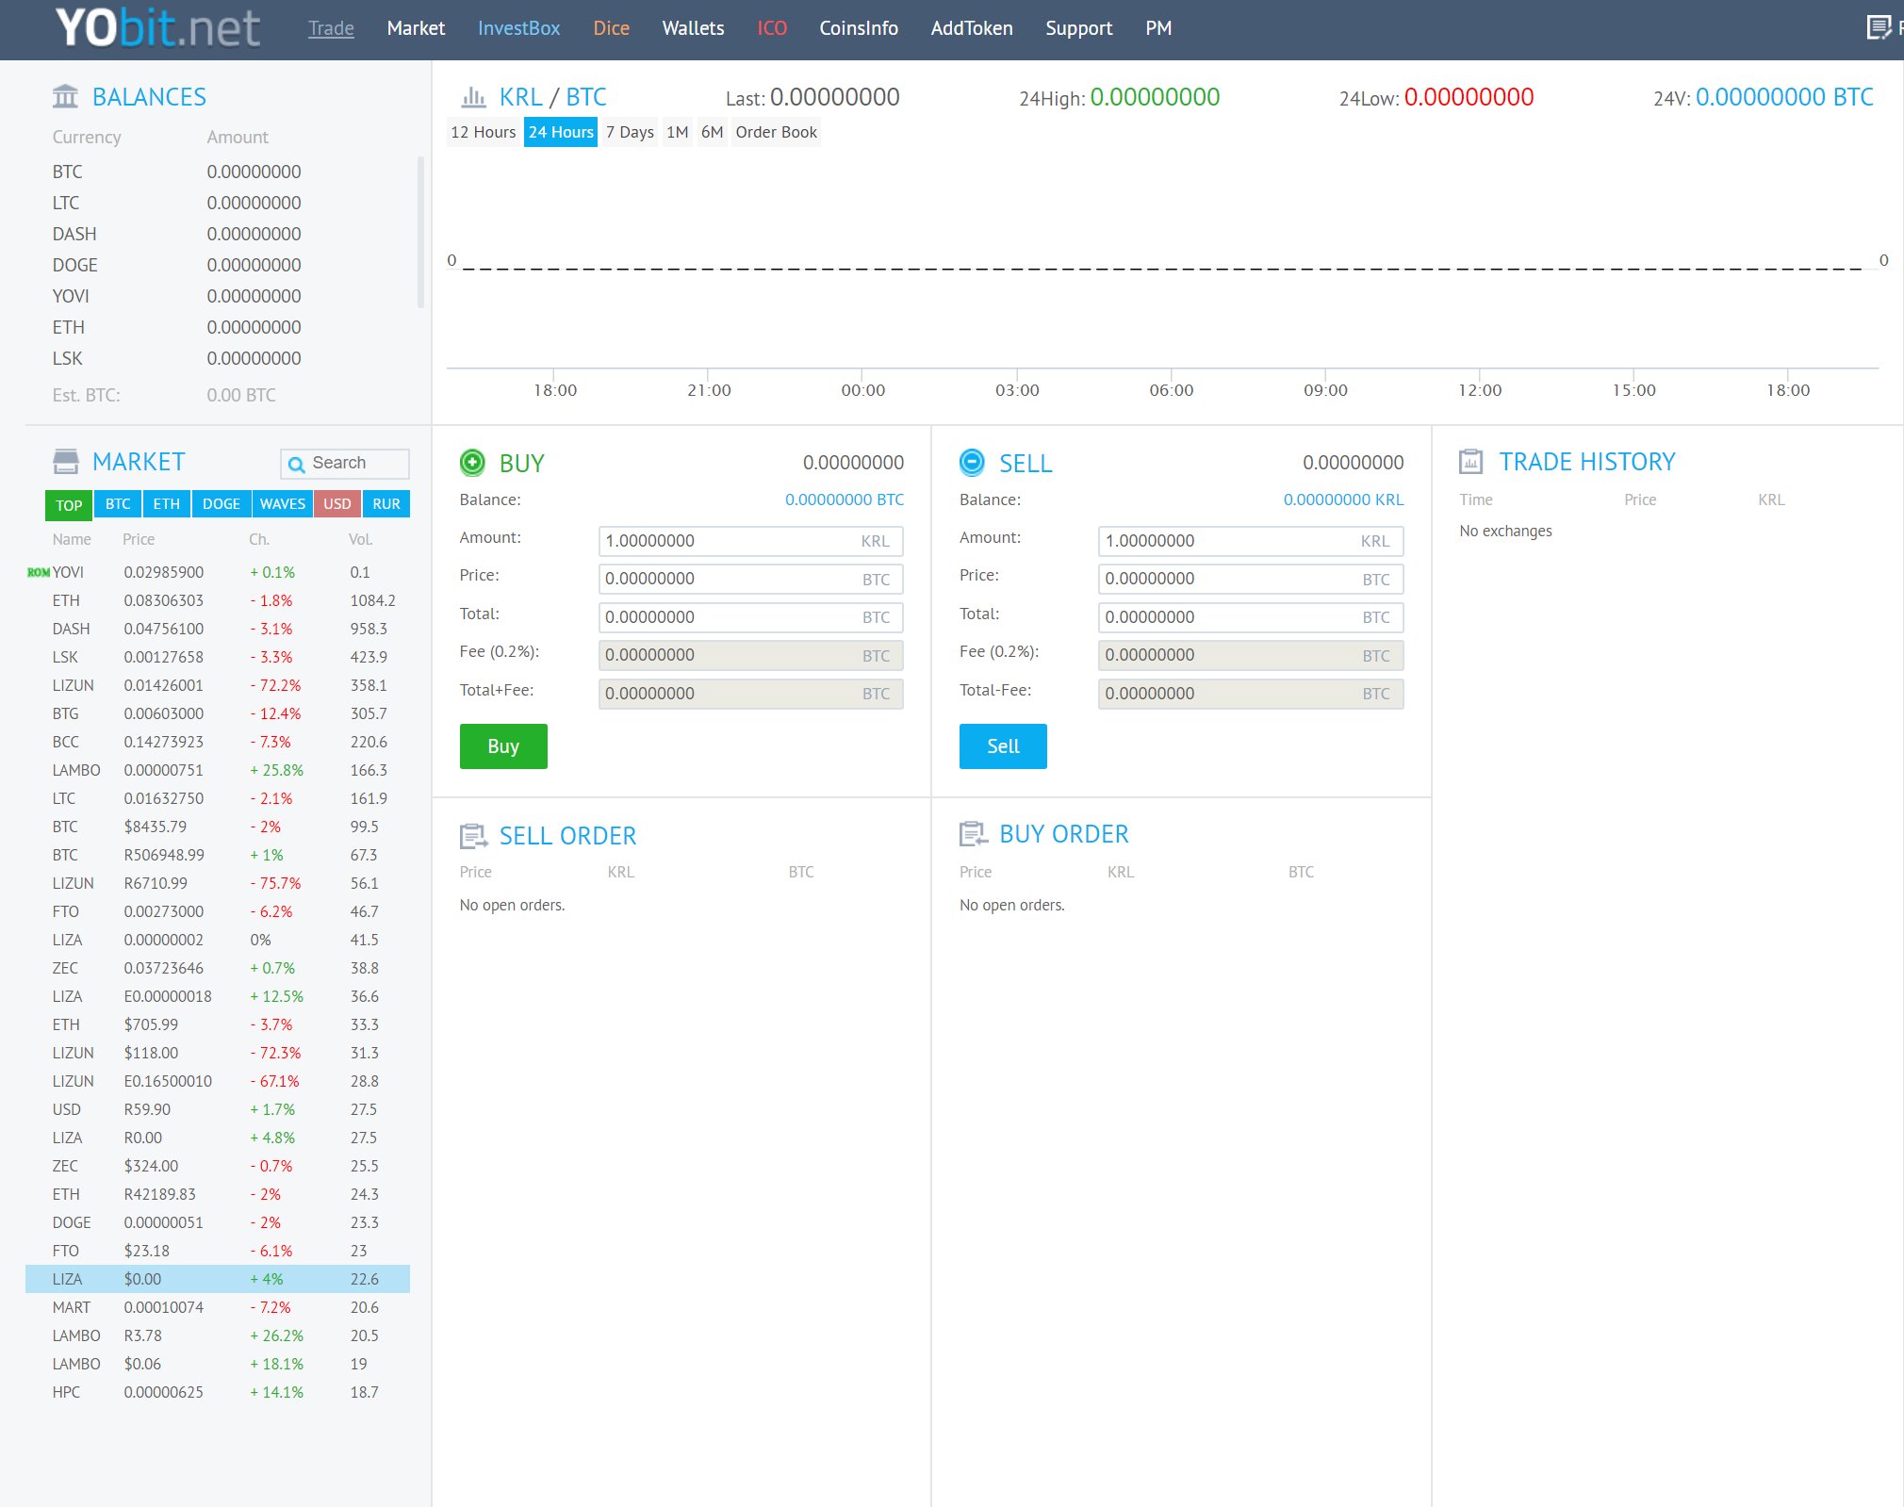Select the RUR market tab
Image resolution: width=1904 pixels, height=1507 pixels.
point(386,504)
